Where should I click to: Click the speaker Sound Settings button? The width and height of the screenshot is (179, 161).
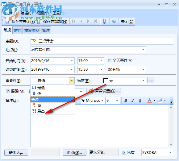point(103,91)
